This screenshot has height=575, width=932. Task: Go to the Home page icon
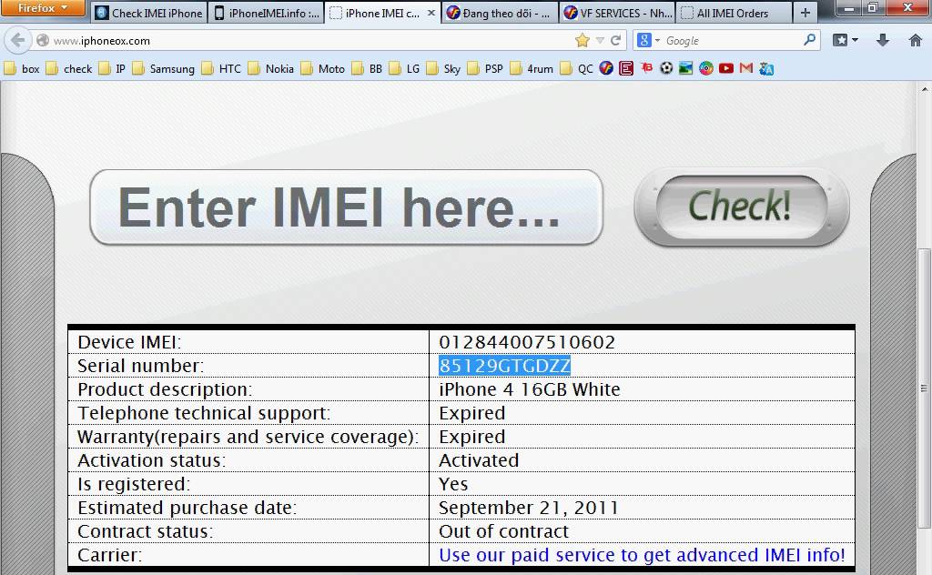click(x=916, y=40)
